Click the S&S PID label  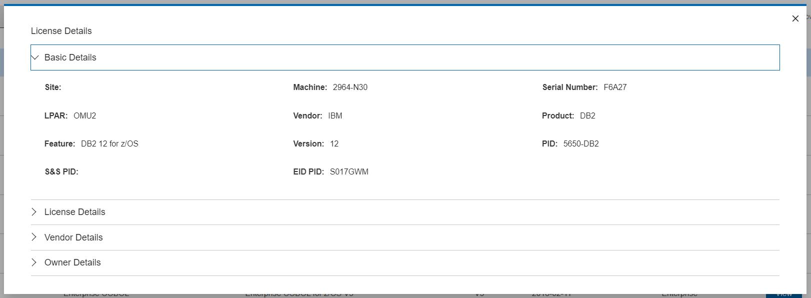pyautogui.click(x=61, y=171)
